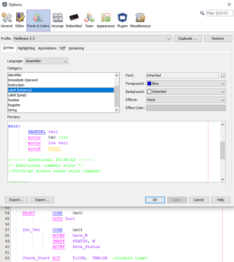Select Number in the category list
234x262 pixels.
(61, 100)
